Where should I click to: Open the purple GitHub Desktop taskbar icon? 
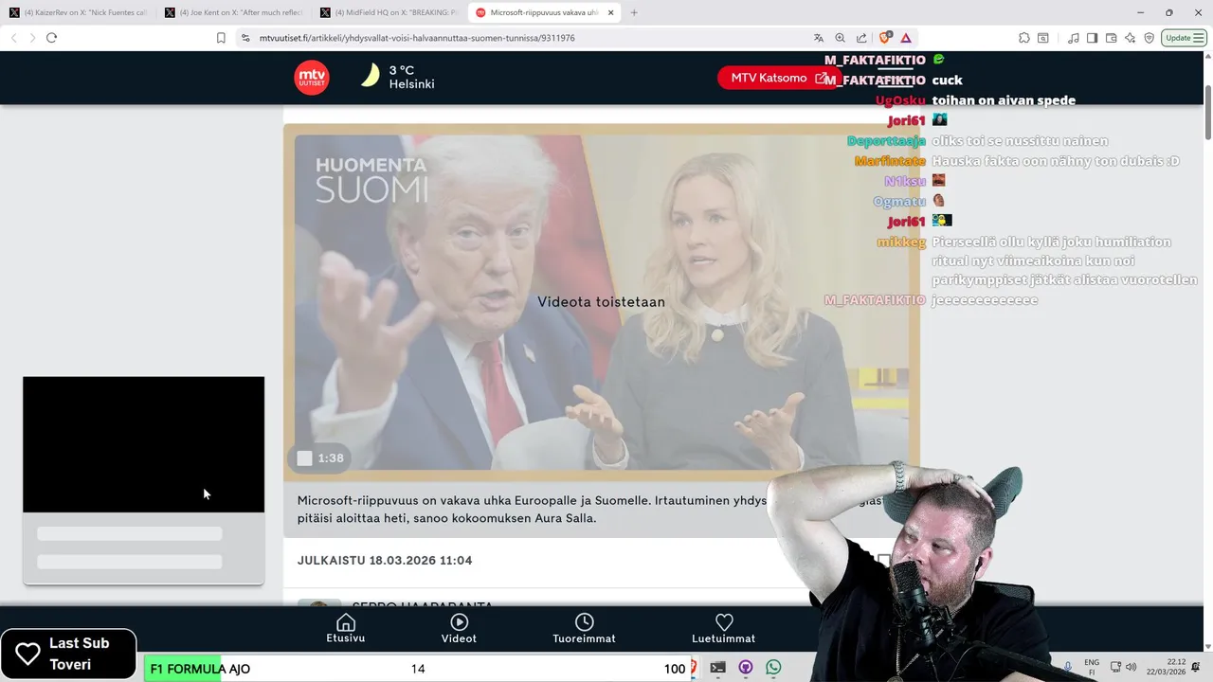(x=746, y=668)
